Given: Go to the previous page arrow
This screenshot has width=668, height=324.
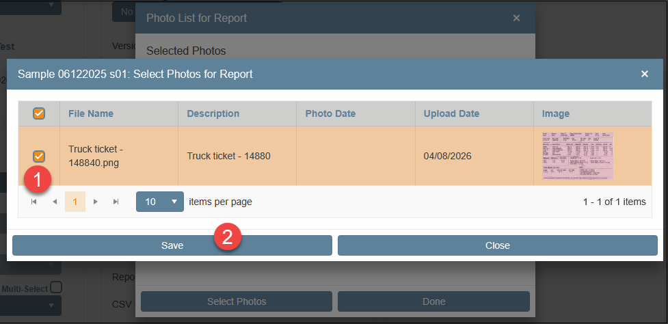Looking at the screenshot, I should click(x=55, y=202).
